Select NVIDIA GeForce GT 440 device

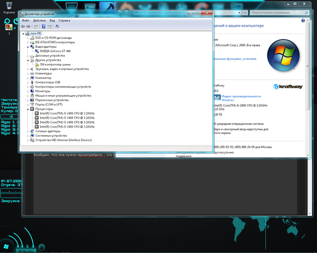(x=55, y=51)
